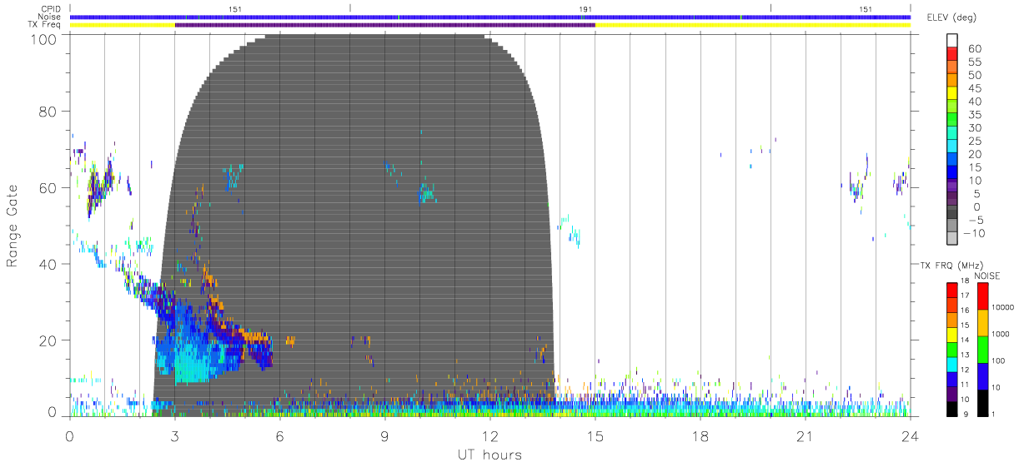Image resolution: width=1024 pixels, height=472 pixels.
Task: Pick the red top segment of TX FRQ colorbar
Action: click(x=952, y=290)
